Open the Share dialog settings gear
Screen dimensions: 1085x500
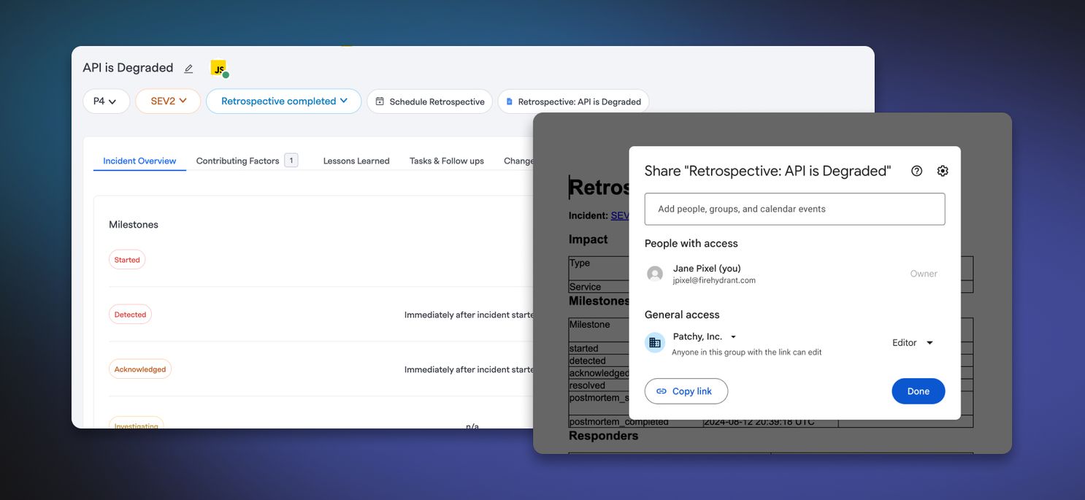(943, 171)
